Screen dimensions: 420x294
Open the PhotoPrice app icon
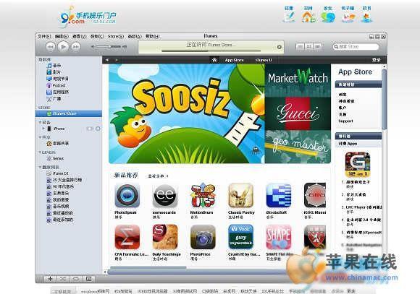203,238
